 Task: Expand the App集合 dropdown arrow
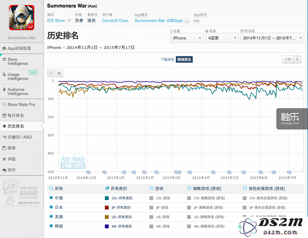(x=187, y=21)
